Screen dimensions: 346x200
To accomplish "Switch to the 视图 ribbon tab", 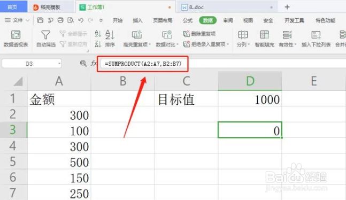I will (248, 20).
